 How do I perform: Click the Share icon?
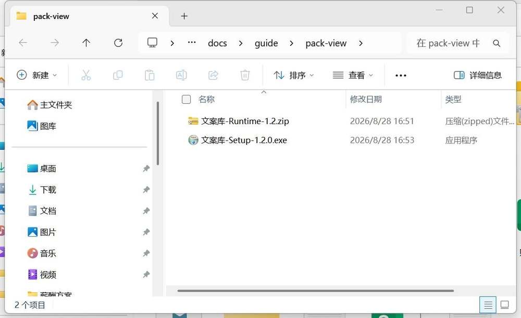pos(213,75)
